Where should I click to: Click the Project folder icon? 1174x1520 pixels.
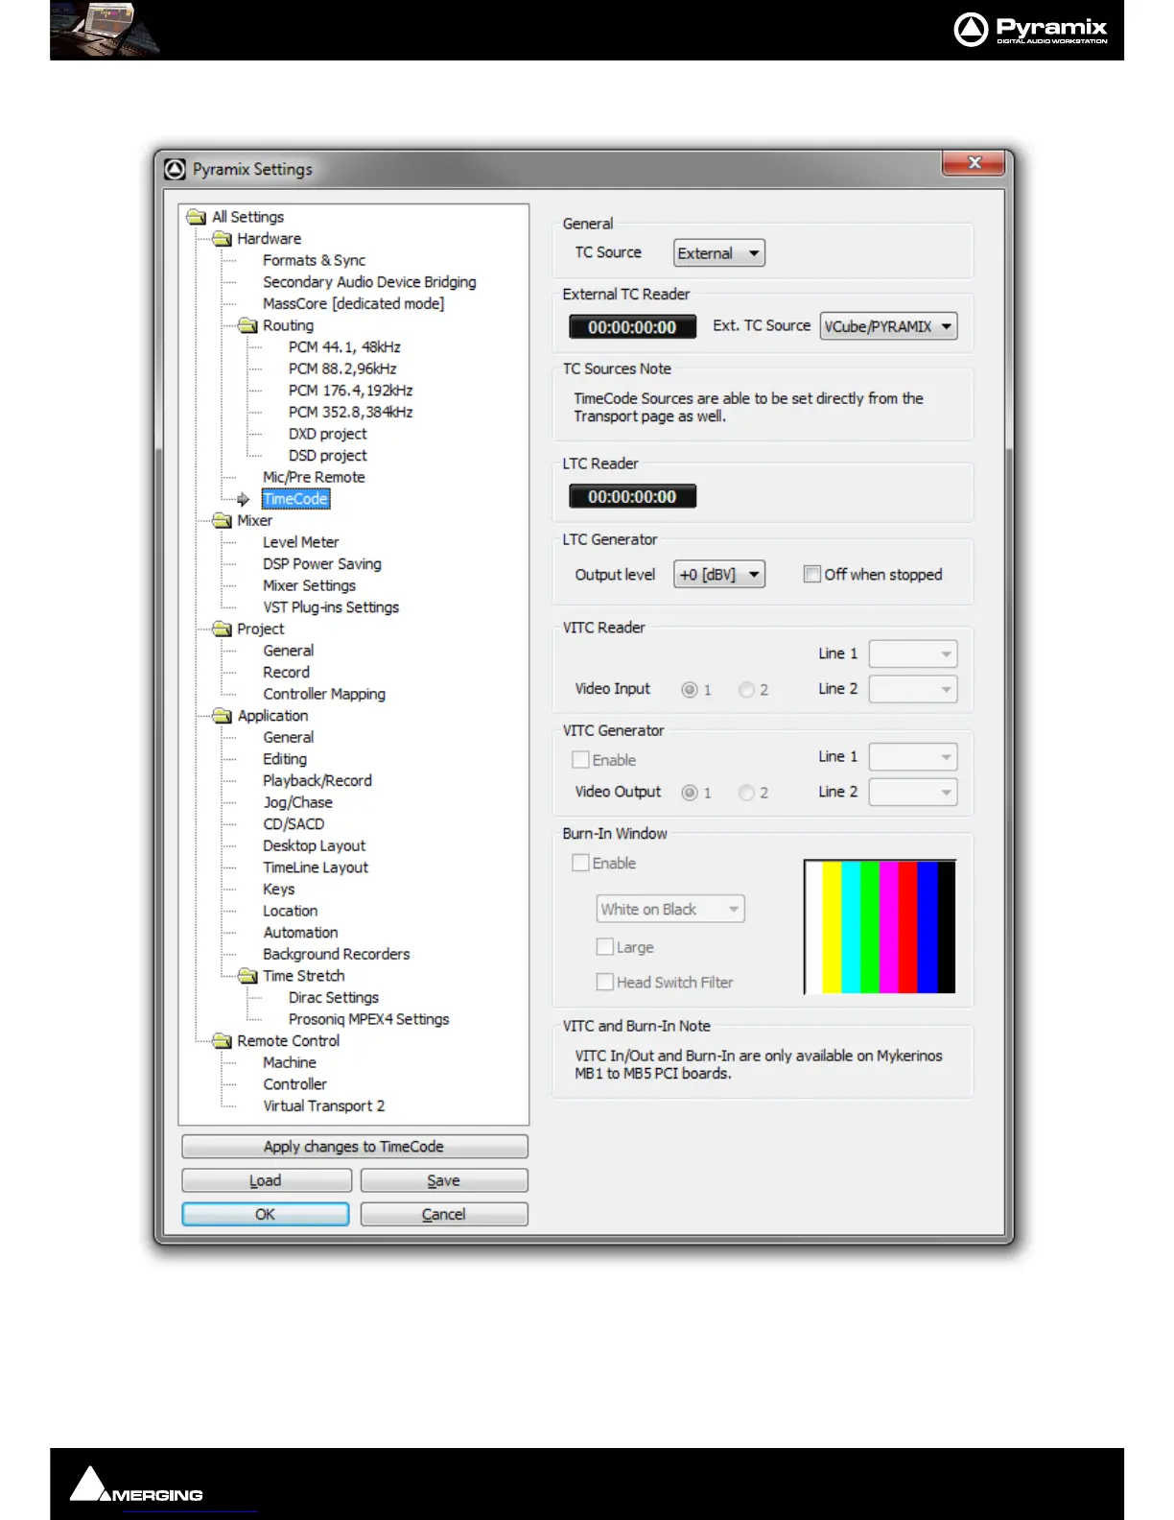[x=223, y=629]
